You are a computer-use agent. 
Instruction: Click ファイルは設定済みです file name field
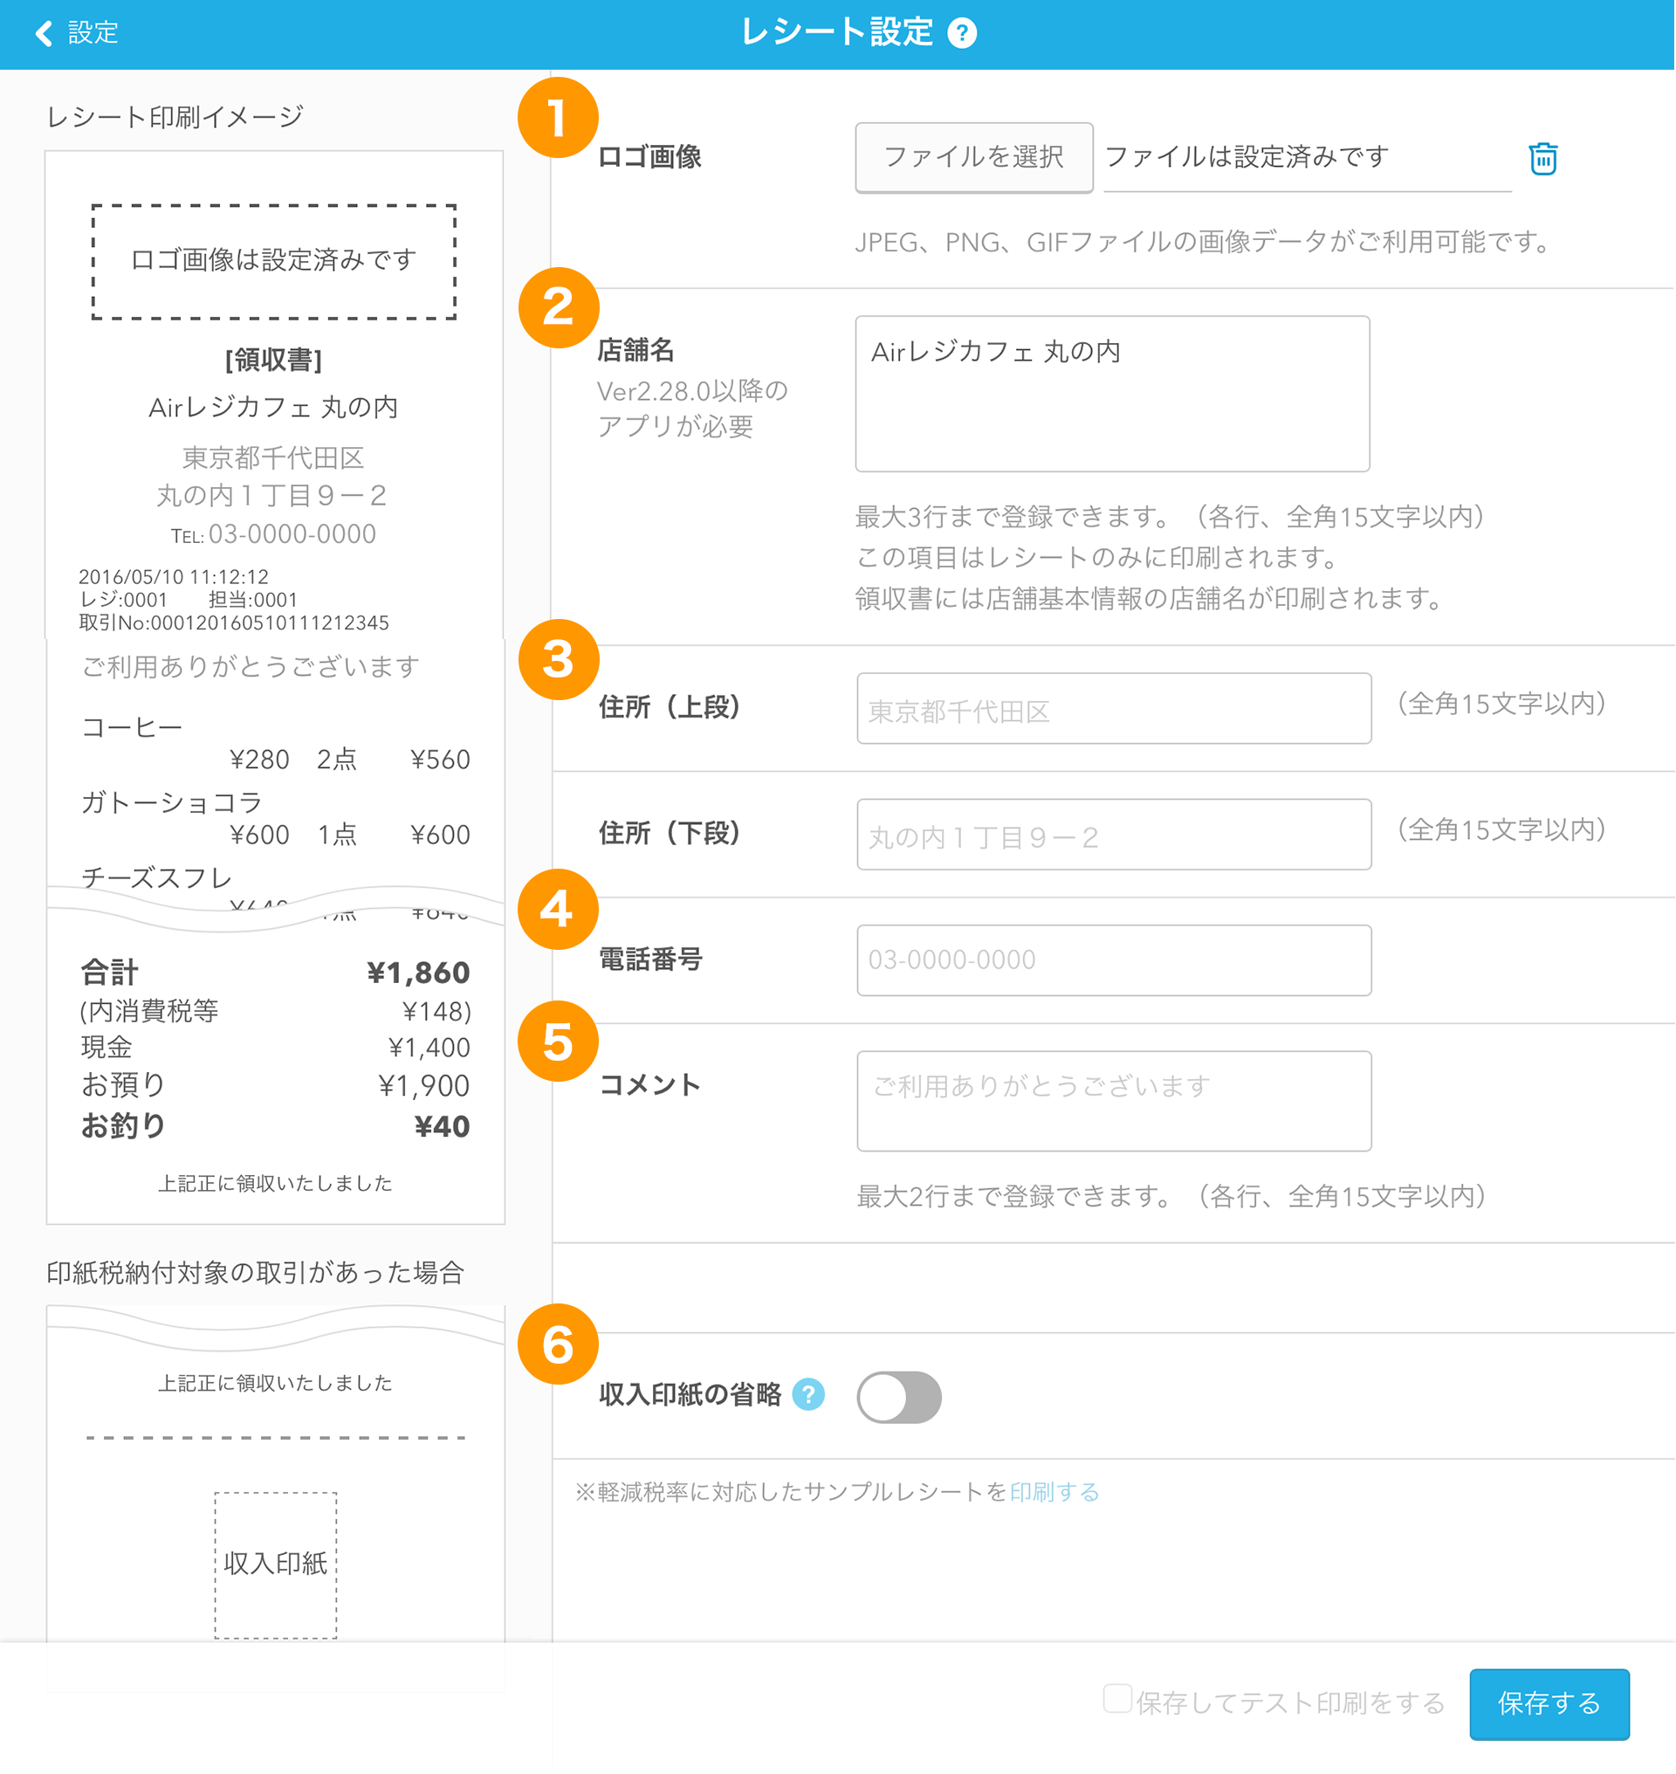pos(1307,158)
